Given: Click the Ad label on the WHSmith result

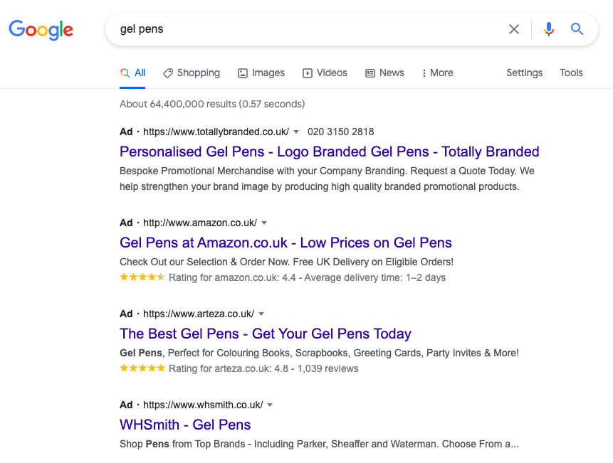Looking at the screenshot, I should click(126, 405).
